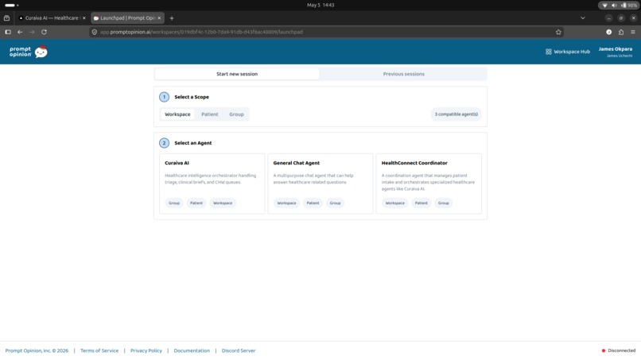The image size is (641, 360).
Task: Open Terms of Service link
Action: click(99, 350)
